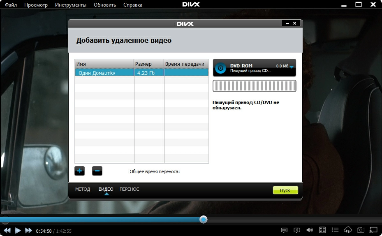
Task: Sort by Время передачи column header
Action: (186, 64)
